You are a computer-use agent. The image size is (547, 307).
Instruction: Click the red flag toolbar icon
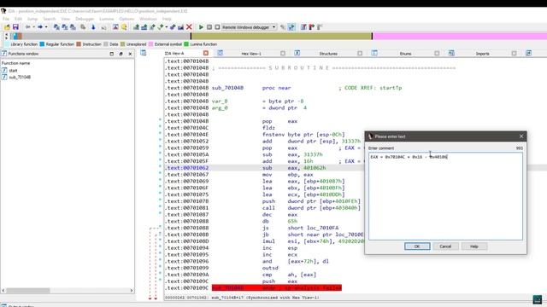pos(311,27)
